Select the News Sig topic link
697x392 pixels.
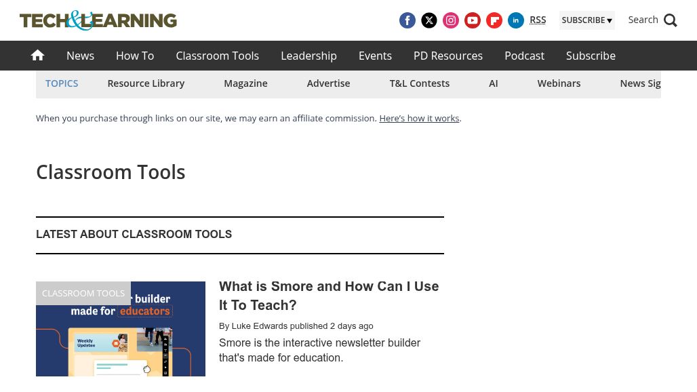pyautogui.click(x=641, y=83)
